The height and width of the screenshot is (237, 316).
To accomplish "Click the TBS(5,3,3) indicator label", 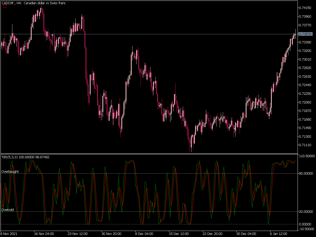I will click(x=25, y=157).
